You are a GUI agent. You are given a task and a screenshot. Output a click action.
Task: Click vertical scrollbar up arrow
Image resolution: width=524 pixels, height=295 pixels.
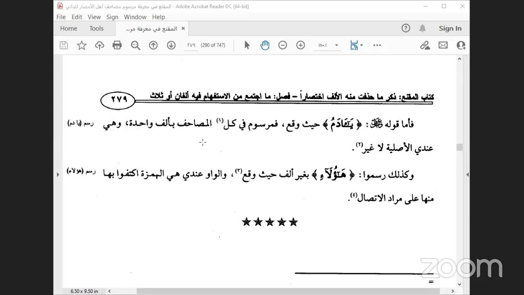pos(459,59)
